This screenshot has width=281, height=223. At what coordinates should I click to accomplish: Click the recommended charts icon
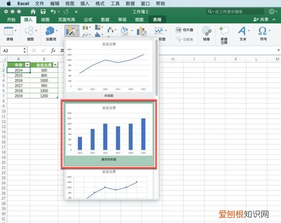point(72,31)
